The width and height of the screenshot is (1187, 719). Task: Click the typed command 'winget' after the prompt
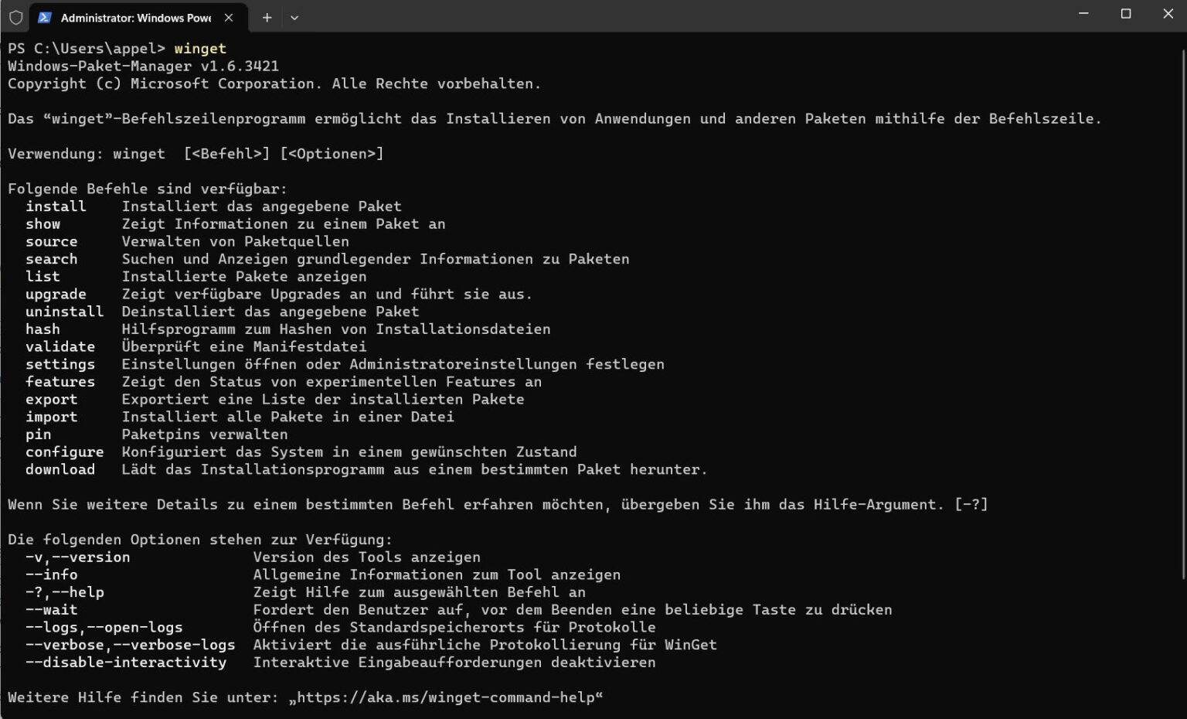coord(201,48)
